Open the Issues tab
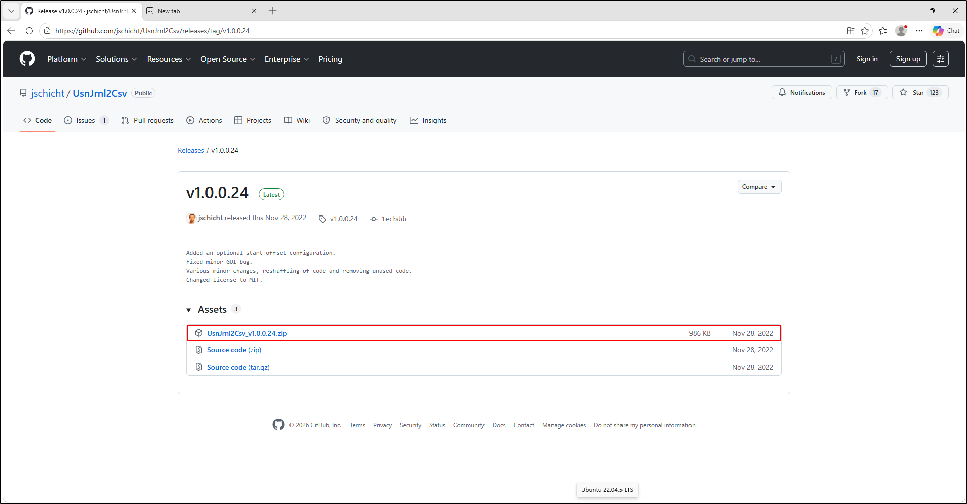This screenshot has width=967, height=504. (86, 120)
